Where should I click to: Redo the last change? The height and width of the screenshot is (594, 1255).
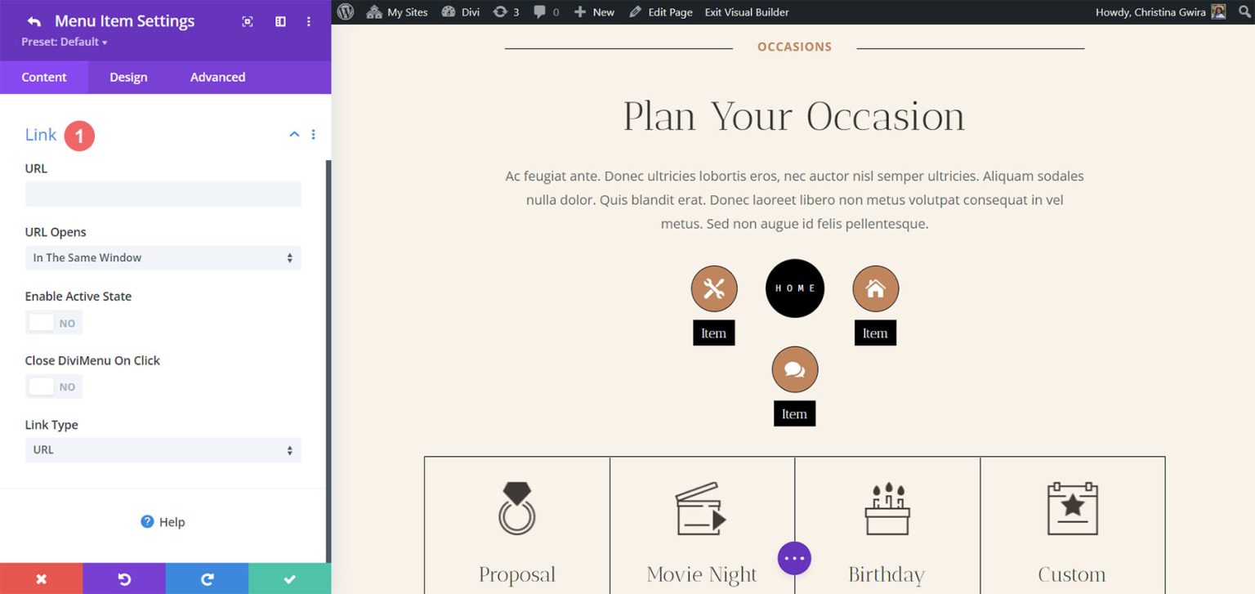click(207, 578)
